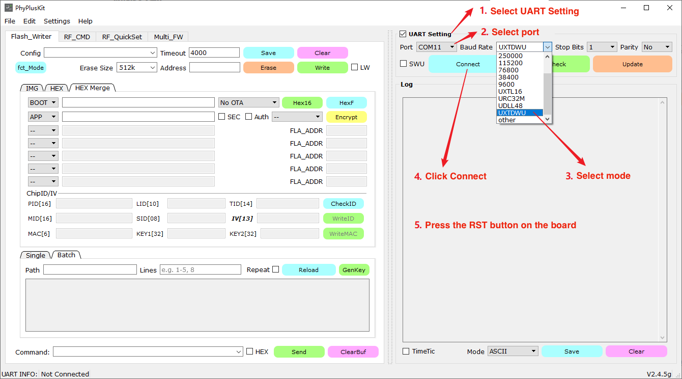Click the yellow Encrypt button

(x=346, y=117)
